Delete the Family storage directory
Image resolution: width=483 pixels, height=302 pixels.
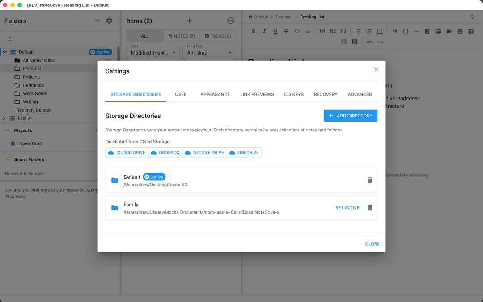pos(370,207)
